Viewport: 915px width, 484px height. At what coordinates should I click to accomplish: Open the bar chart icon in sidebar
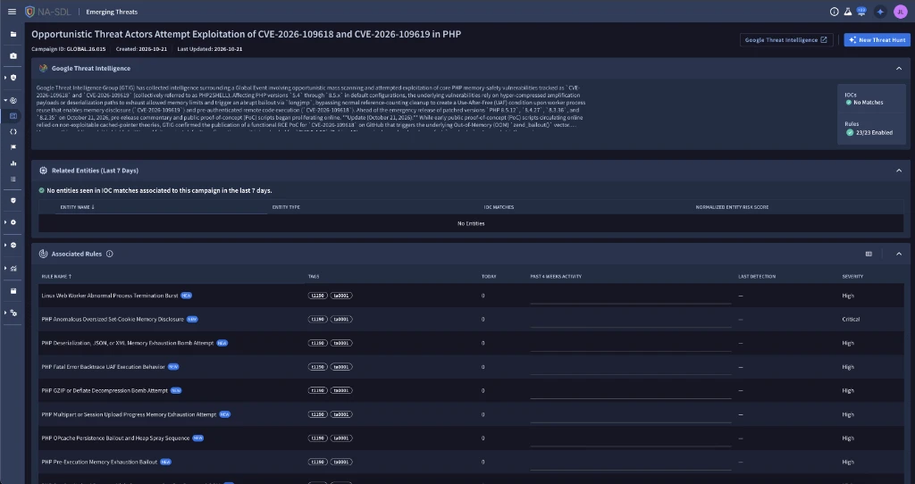pos(13,163)
